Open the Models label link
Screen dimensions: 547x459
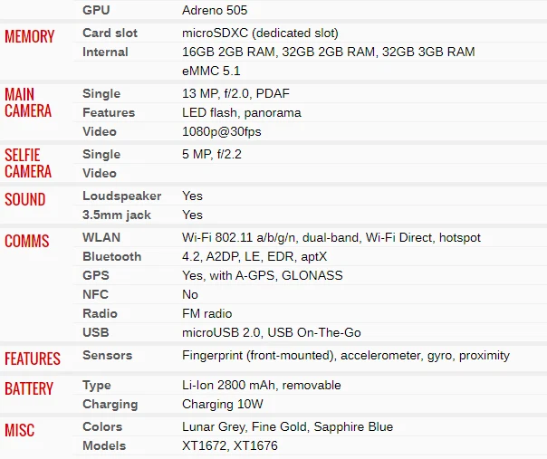tap(104, 446)
